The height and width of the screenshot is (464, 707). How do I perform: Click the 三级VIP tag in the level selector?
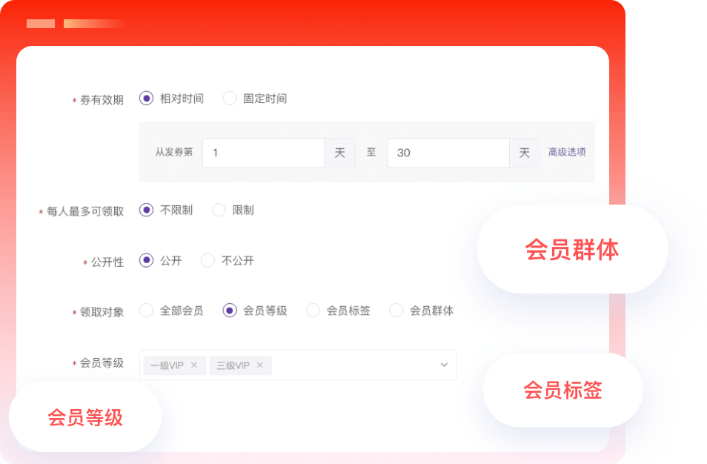[233, 365]
